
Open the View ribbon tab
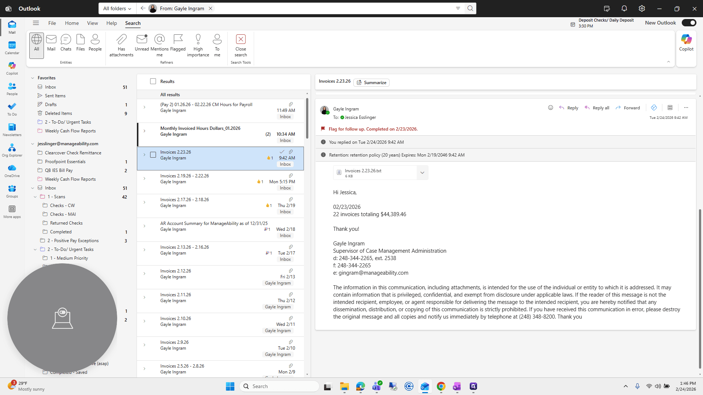click(x=92, y=23)
